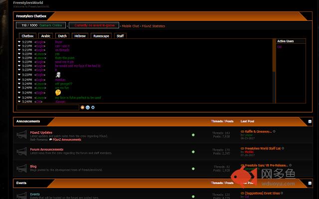Open Raffle & Giveaway last post
This screenshot has width=319, height=199.
pyautogui.click(x=258, y=131)
